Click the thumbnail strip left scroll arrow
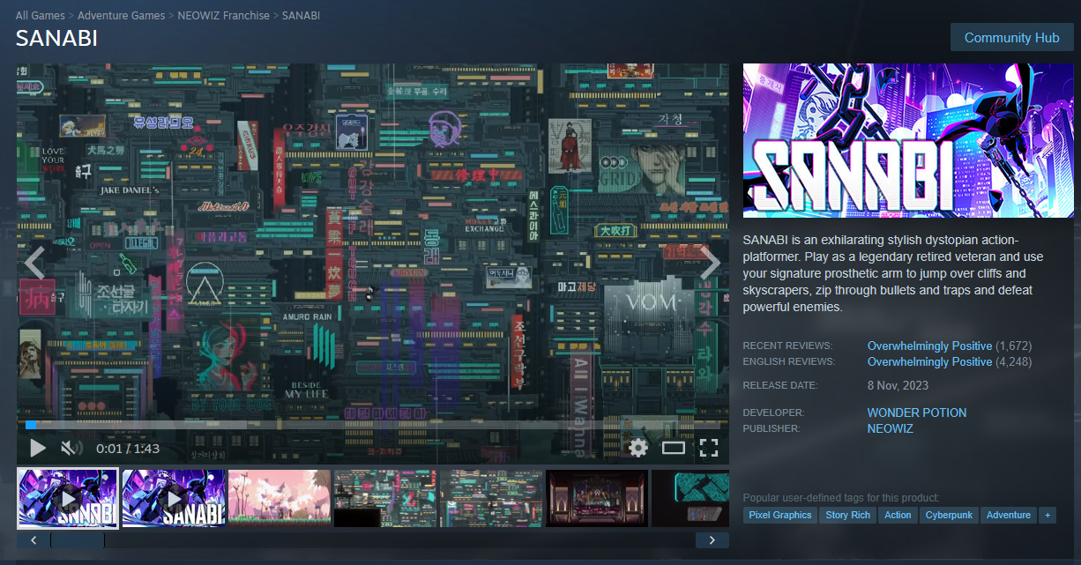This screenshot has width=1081, height=565. [x=34, y=539]
